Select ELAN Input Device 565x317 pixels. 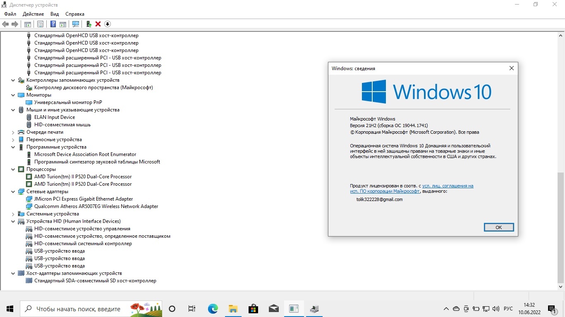(55, 117)
